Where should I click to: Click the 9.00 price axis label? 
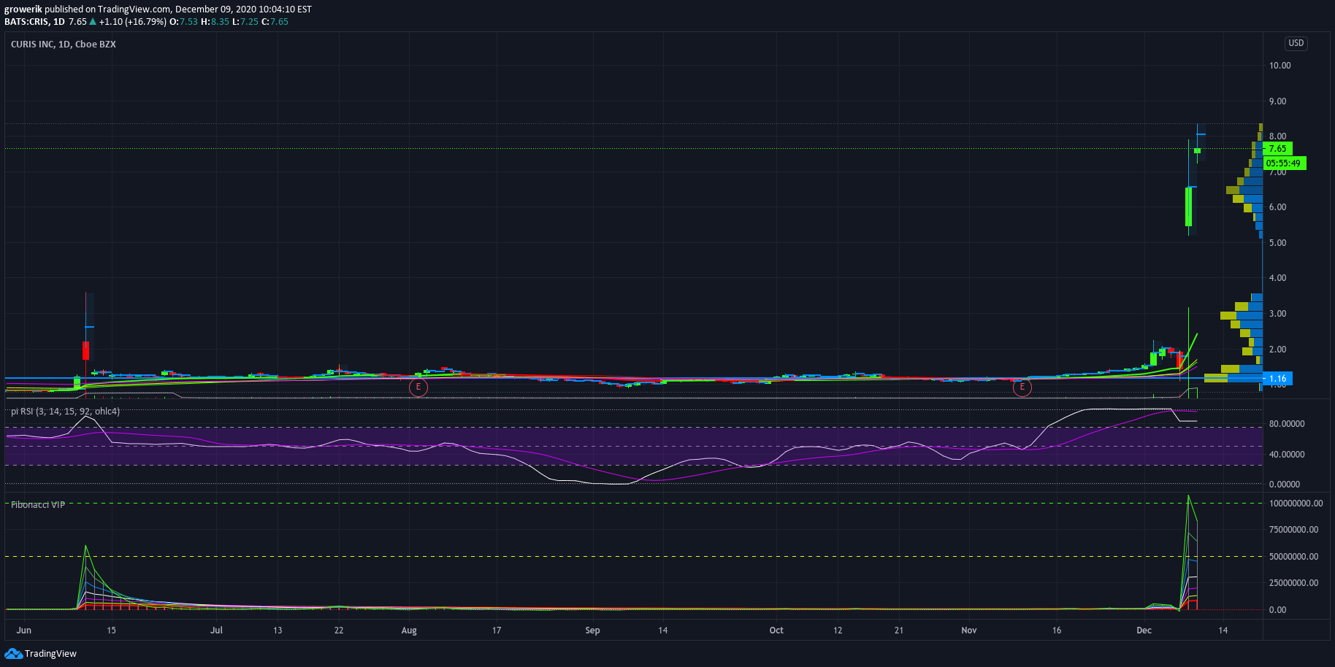[x=1277, y=101]
